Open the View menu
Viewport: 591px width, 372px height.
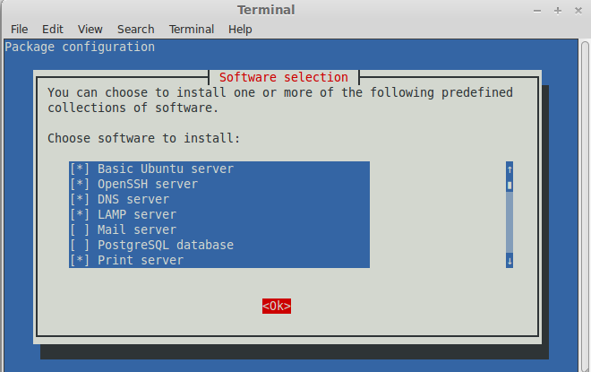[x=90, y=29]
